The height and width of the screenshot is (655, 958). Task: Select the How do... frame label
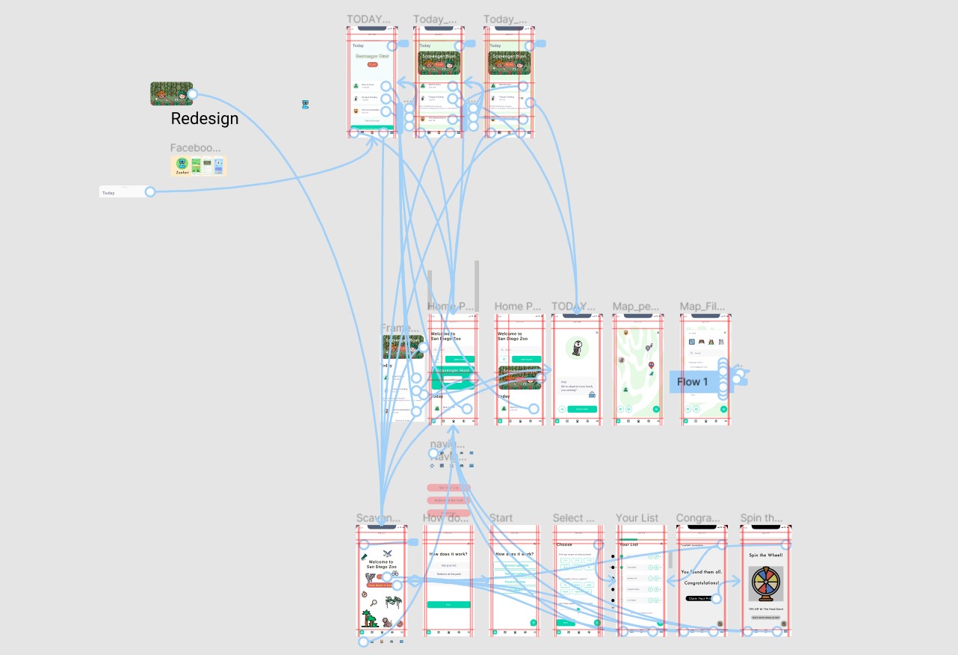pyautogui.click(x=447, y=518)
